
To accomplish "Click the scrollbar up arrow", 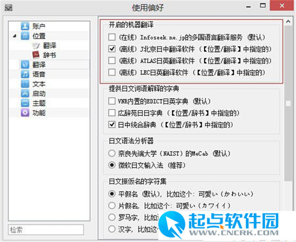I will (288, 21).
